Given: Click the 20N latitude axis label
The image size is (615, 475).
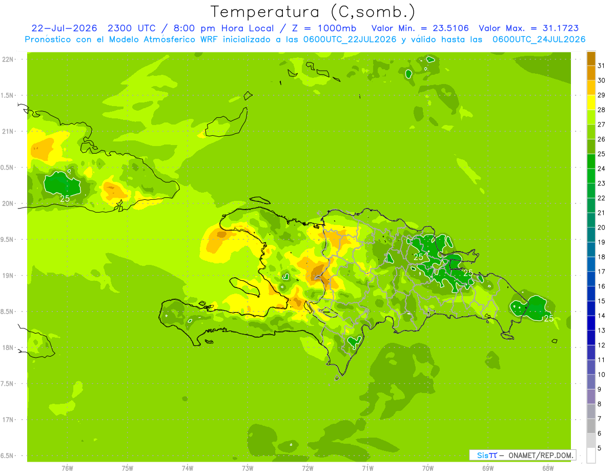Looking at the screenshot, I should 8,203.
